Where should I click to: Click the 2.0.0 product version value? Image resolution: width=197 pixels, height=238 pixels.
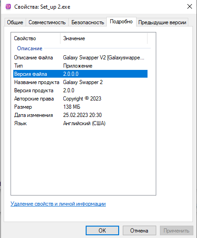coord(69,90)
